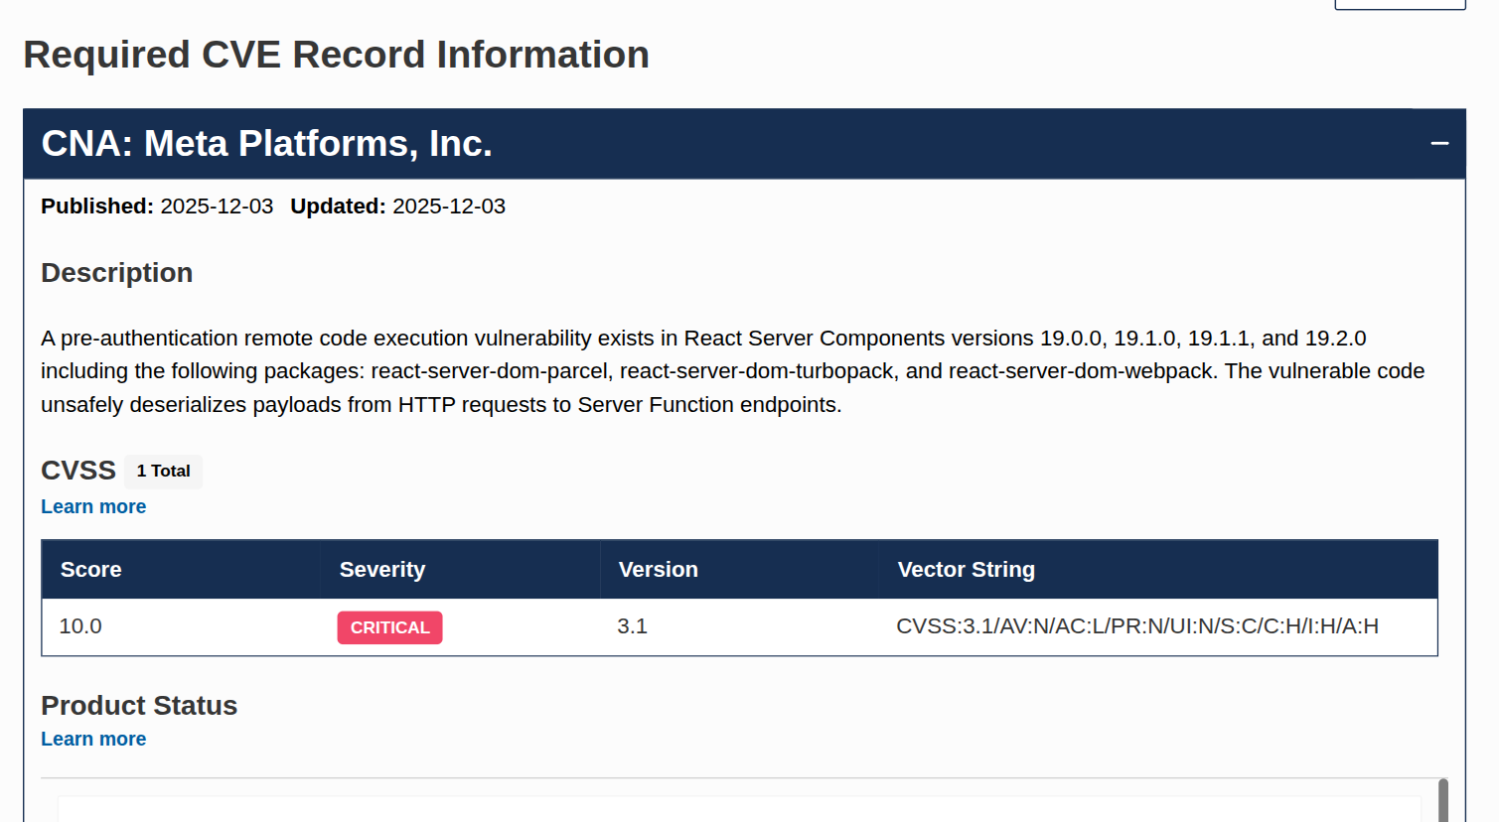Image resolution: width=1499 pixels, height=822 pixels.
Task: Open the Learn more link under CVSS
Action: pos(93,506)
